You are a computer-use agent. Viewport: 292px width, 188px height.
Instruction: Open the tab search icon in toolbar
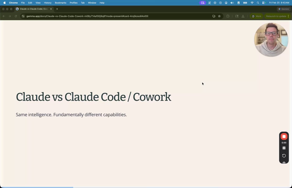coord(237,16)
